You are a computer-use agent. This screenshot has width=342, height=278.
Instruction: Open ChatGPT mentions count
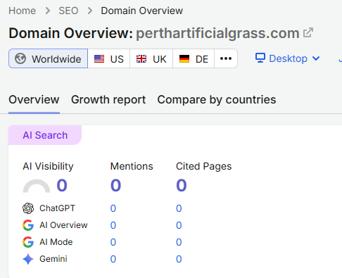coord(113,208)
